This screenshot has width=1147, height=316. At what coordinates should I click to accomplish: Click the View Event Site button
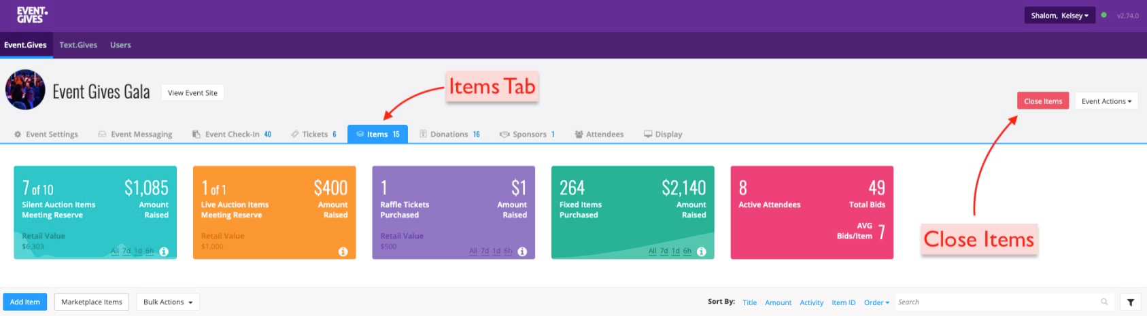tap(192, 92)
